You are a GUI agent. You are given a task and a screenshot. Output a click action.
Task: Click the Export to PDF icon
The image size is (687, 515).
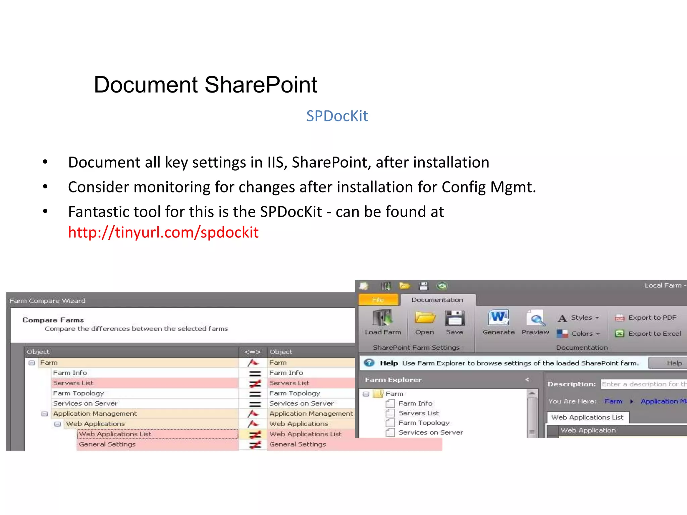[620, 318]
